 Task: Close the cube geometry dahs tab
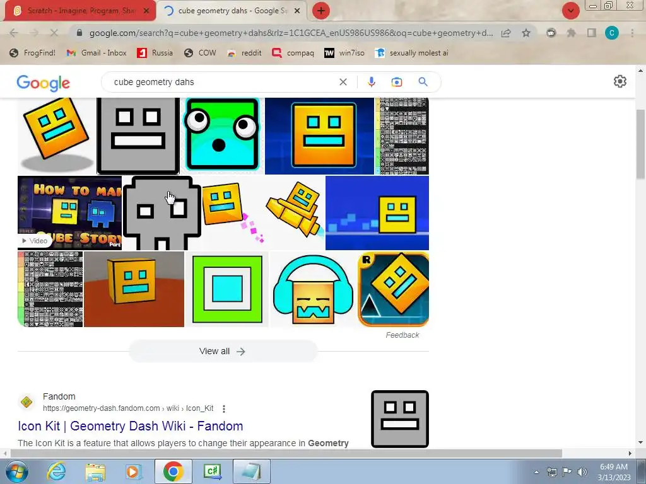point(297,11)
